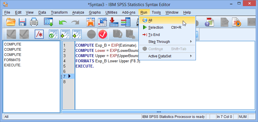Click the Go to Variable red arrow icon
Viewport: 258px width, 122px height.
[114, 22]
